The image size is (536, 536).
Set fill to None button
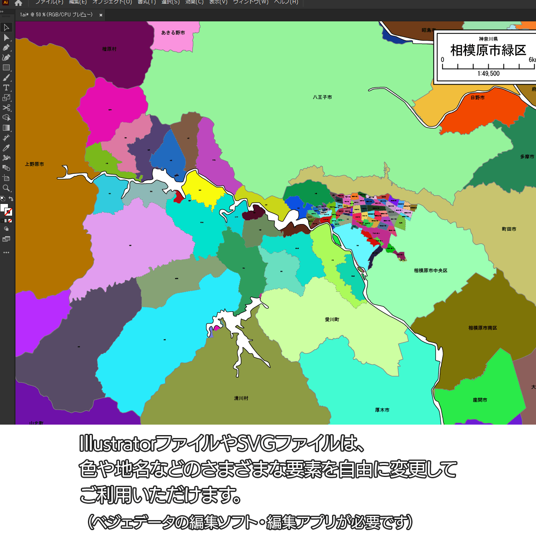10,221
